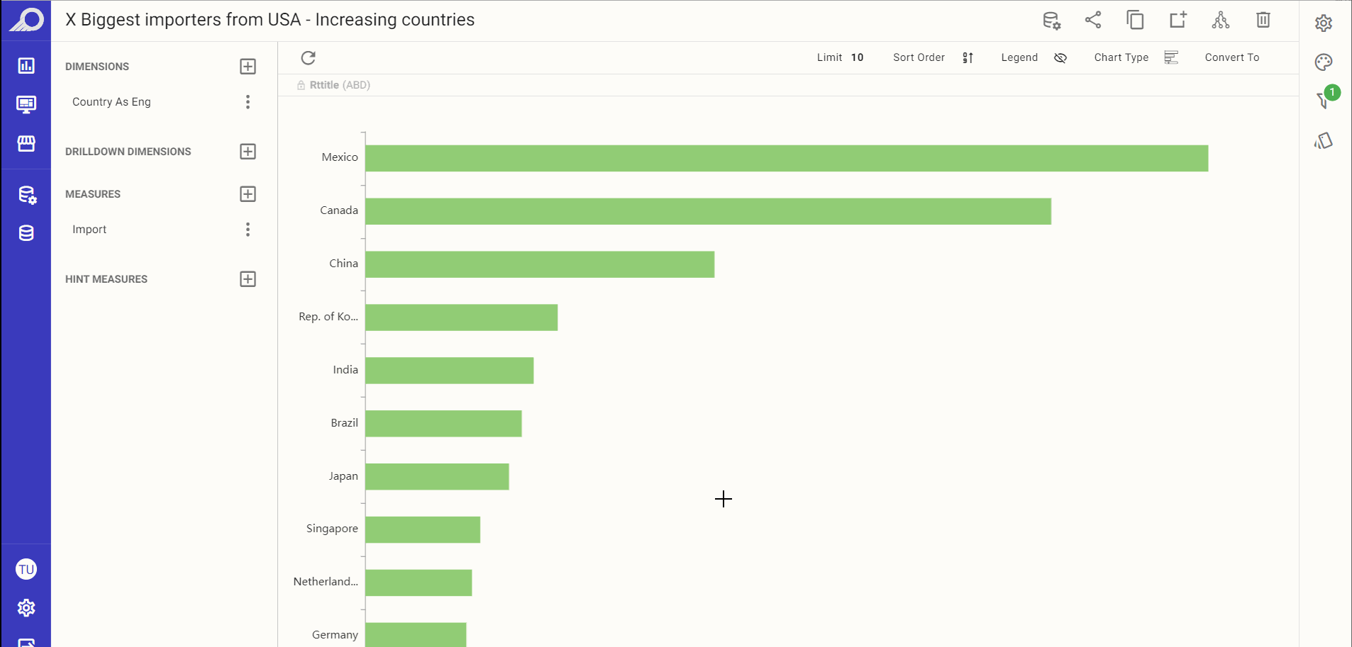
Task: Click the app logo at top left
Action: (26, 20)
